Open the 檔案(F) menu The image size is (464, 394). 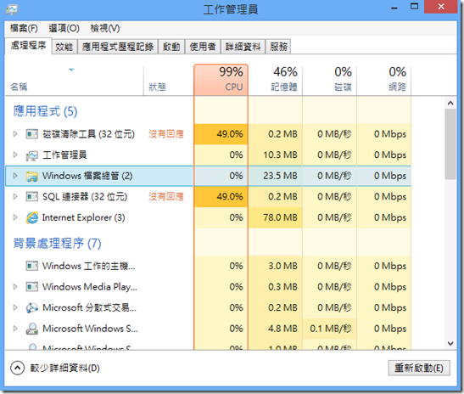coord(24,28)
